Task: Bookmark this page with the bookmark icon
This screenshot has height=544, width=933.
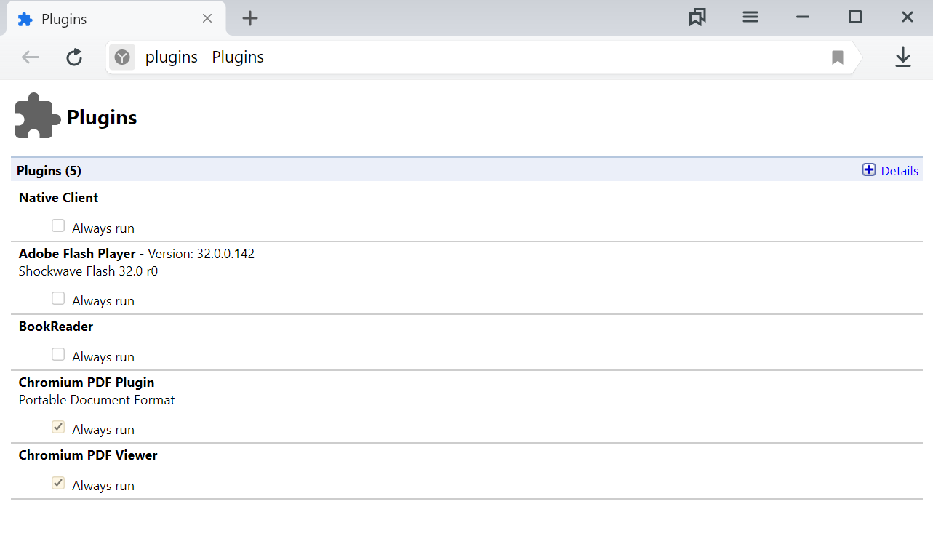Action: click(x=838, y=57)
